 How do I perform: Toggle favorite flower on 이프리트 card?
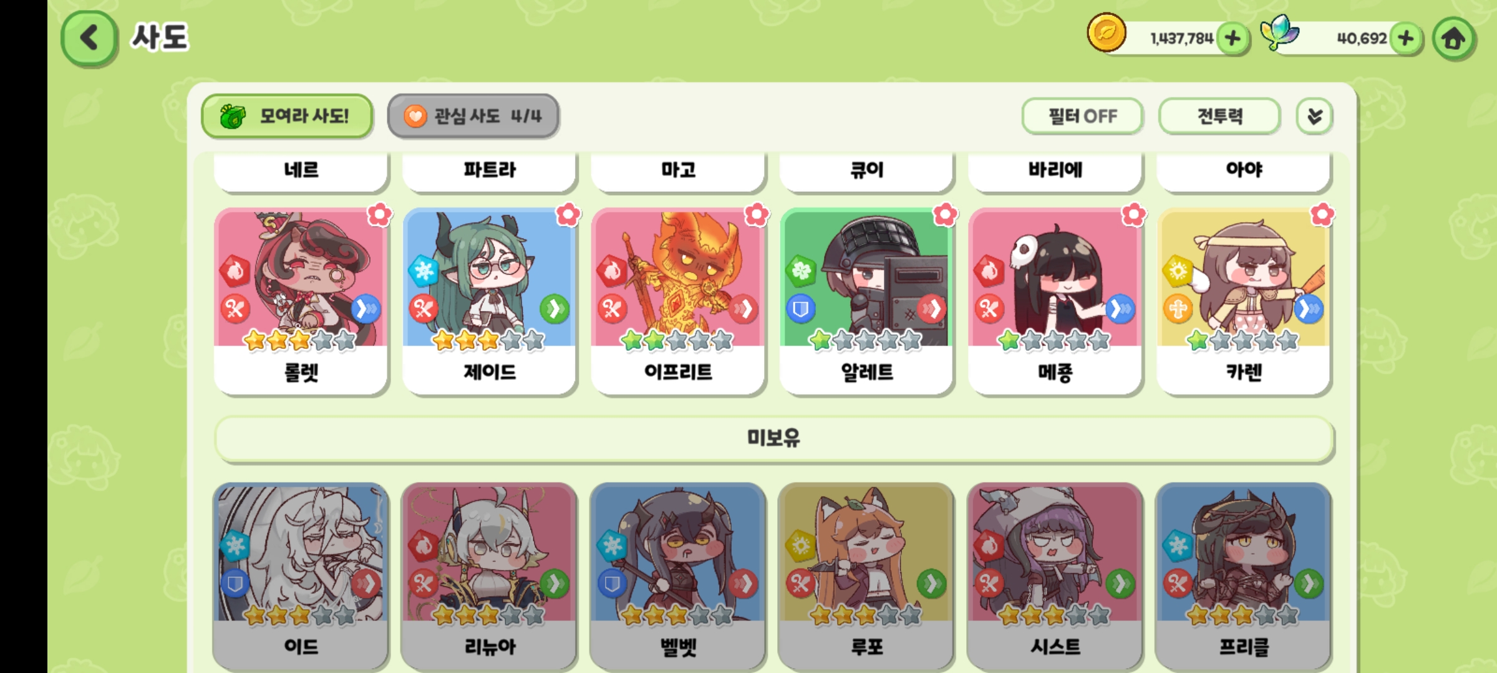pos(757,215)
